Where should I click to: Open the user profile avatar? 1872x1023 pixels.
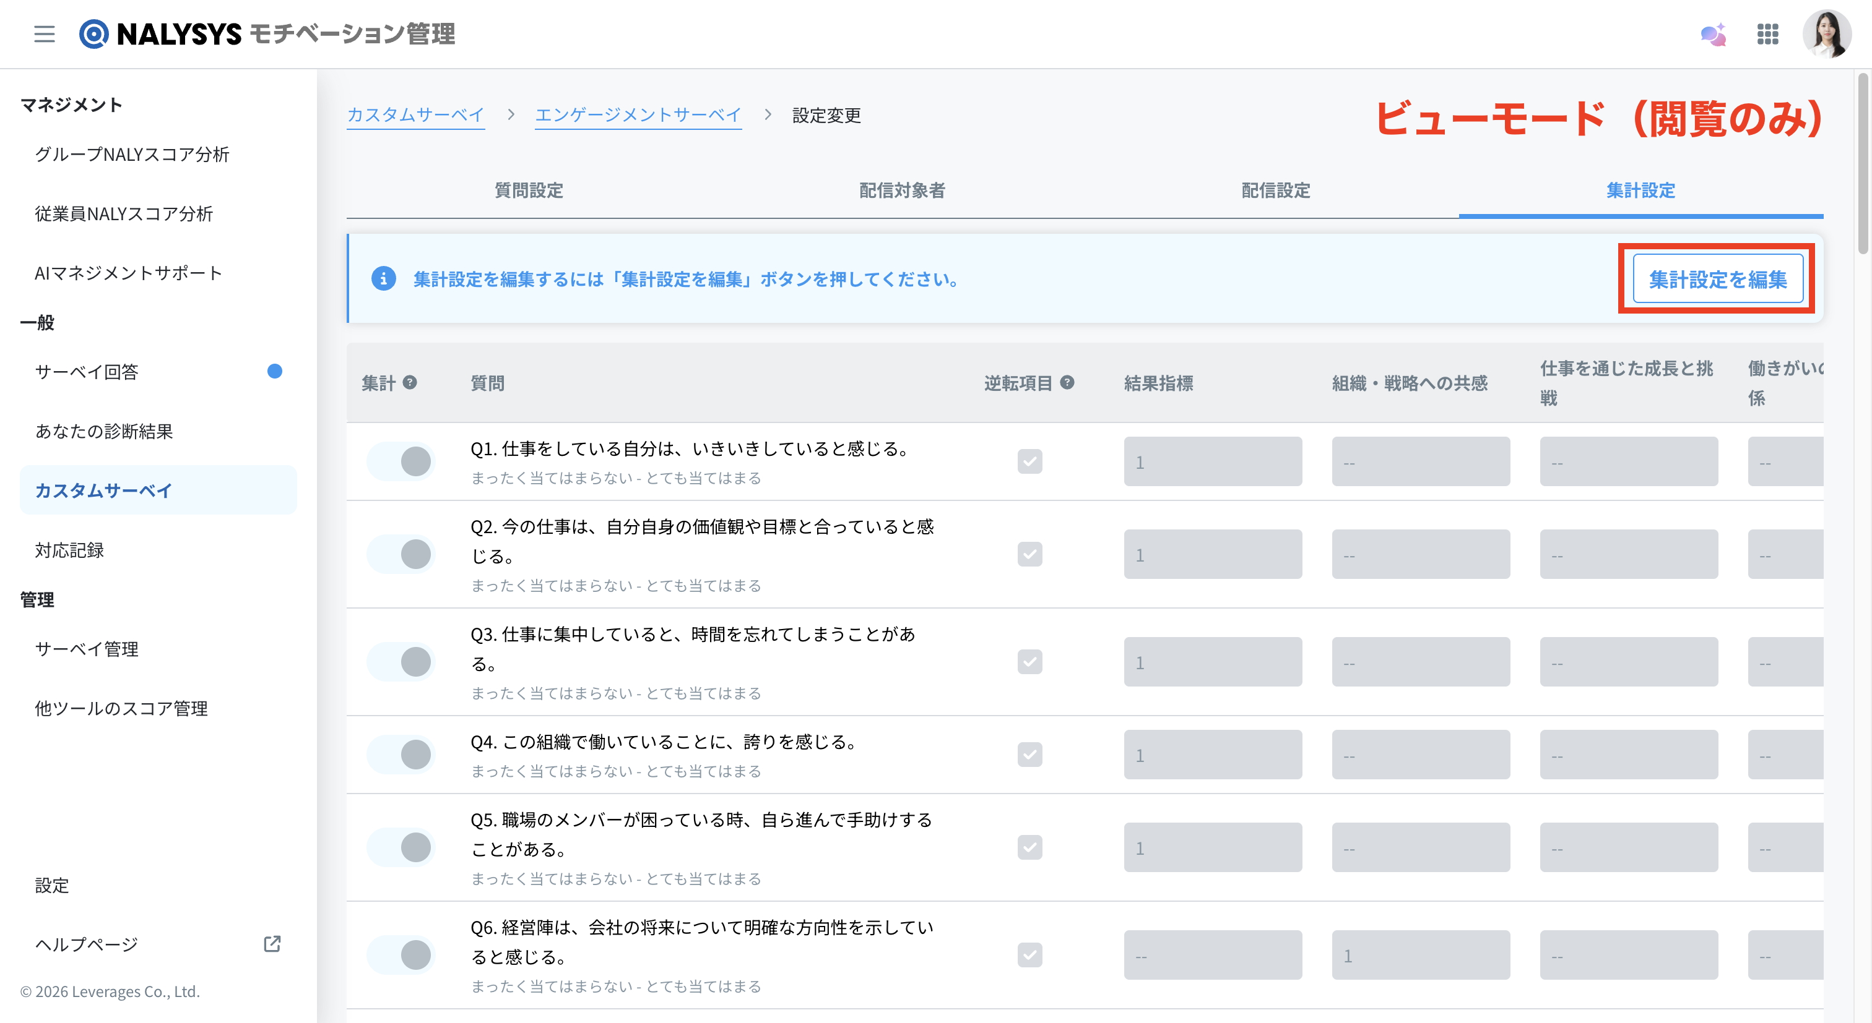tap(1826, 34)
